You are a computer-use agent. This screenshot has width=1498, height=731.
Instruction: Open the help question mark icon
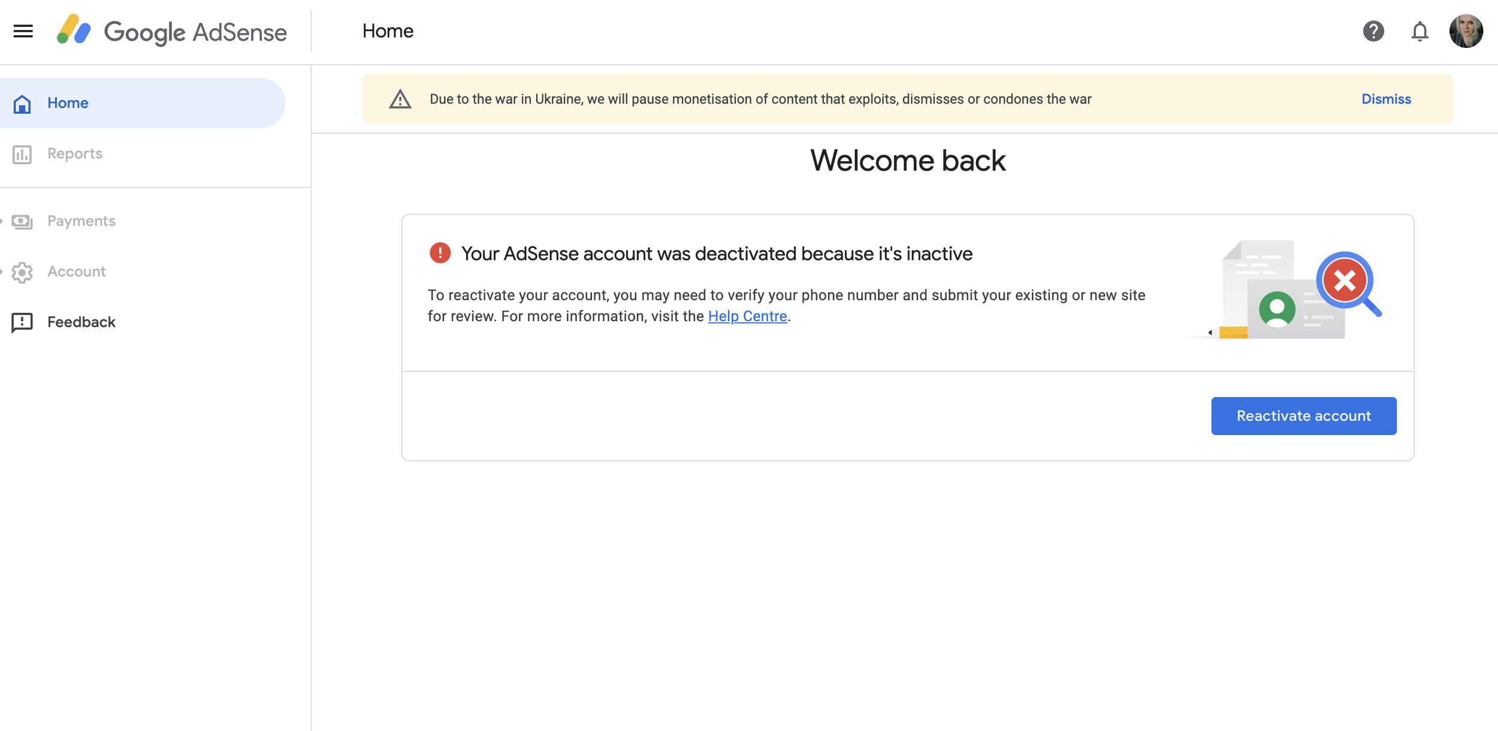click(1373, 31)
